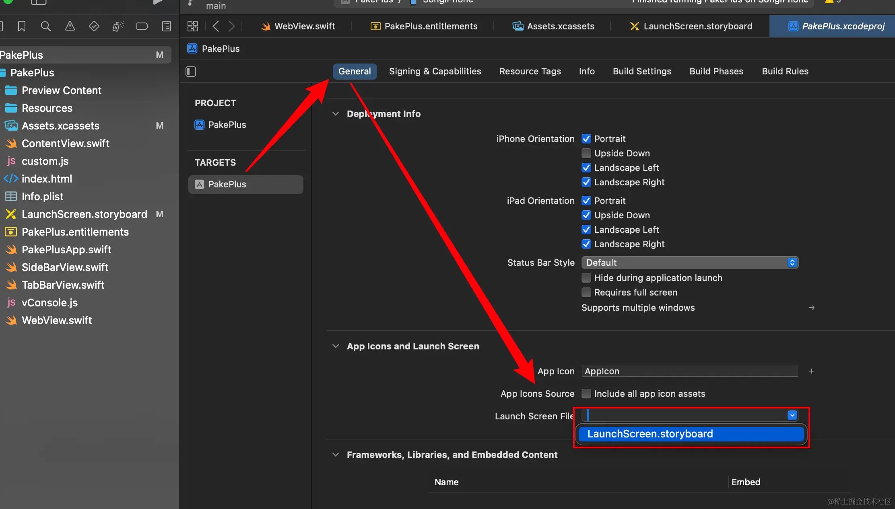The image size is (895, 509).
Task: Click the related items grid icon
Action: pos(193,27)
